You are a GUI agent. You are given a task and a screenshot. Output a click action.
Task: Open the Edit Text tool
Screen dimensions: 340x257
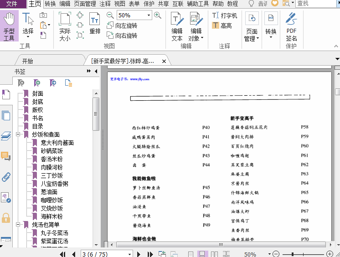pyautogui.click(x=177, y=27)
